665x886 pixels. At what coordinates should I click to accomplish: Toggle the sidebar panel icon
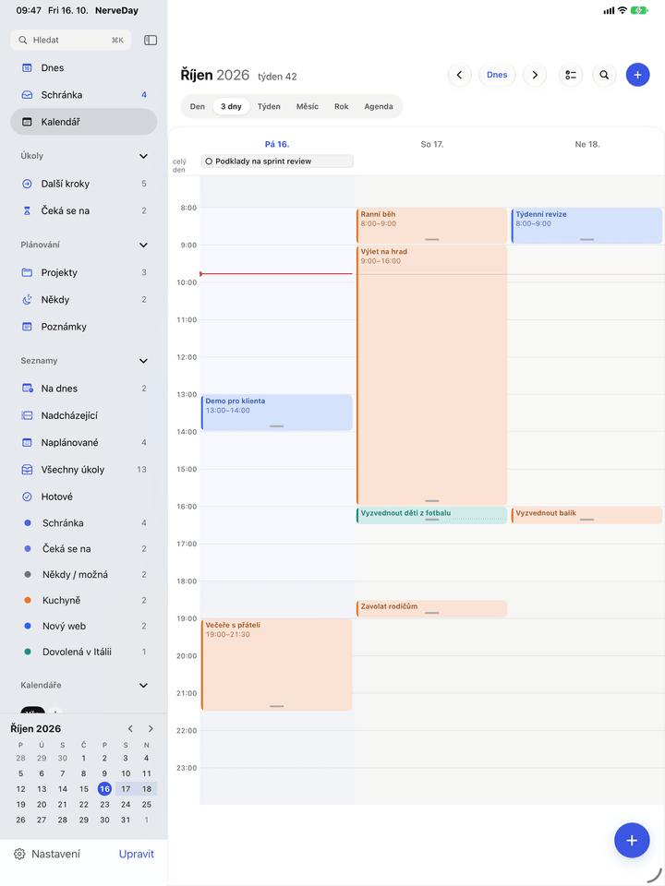[x=151, y=40]
